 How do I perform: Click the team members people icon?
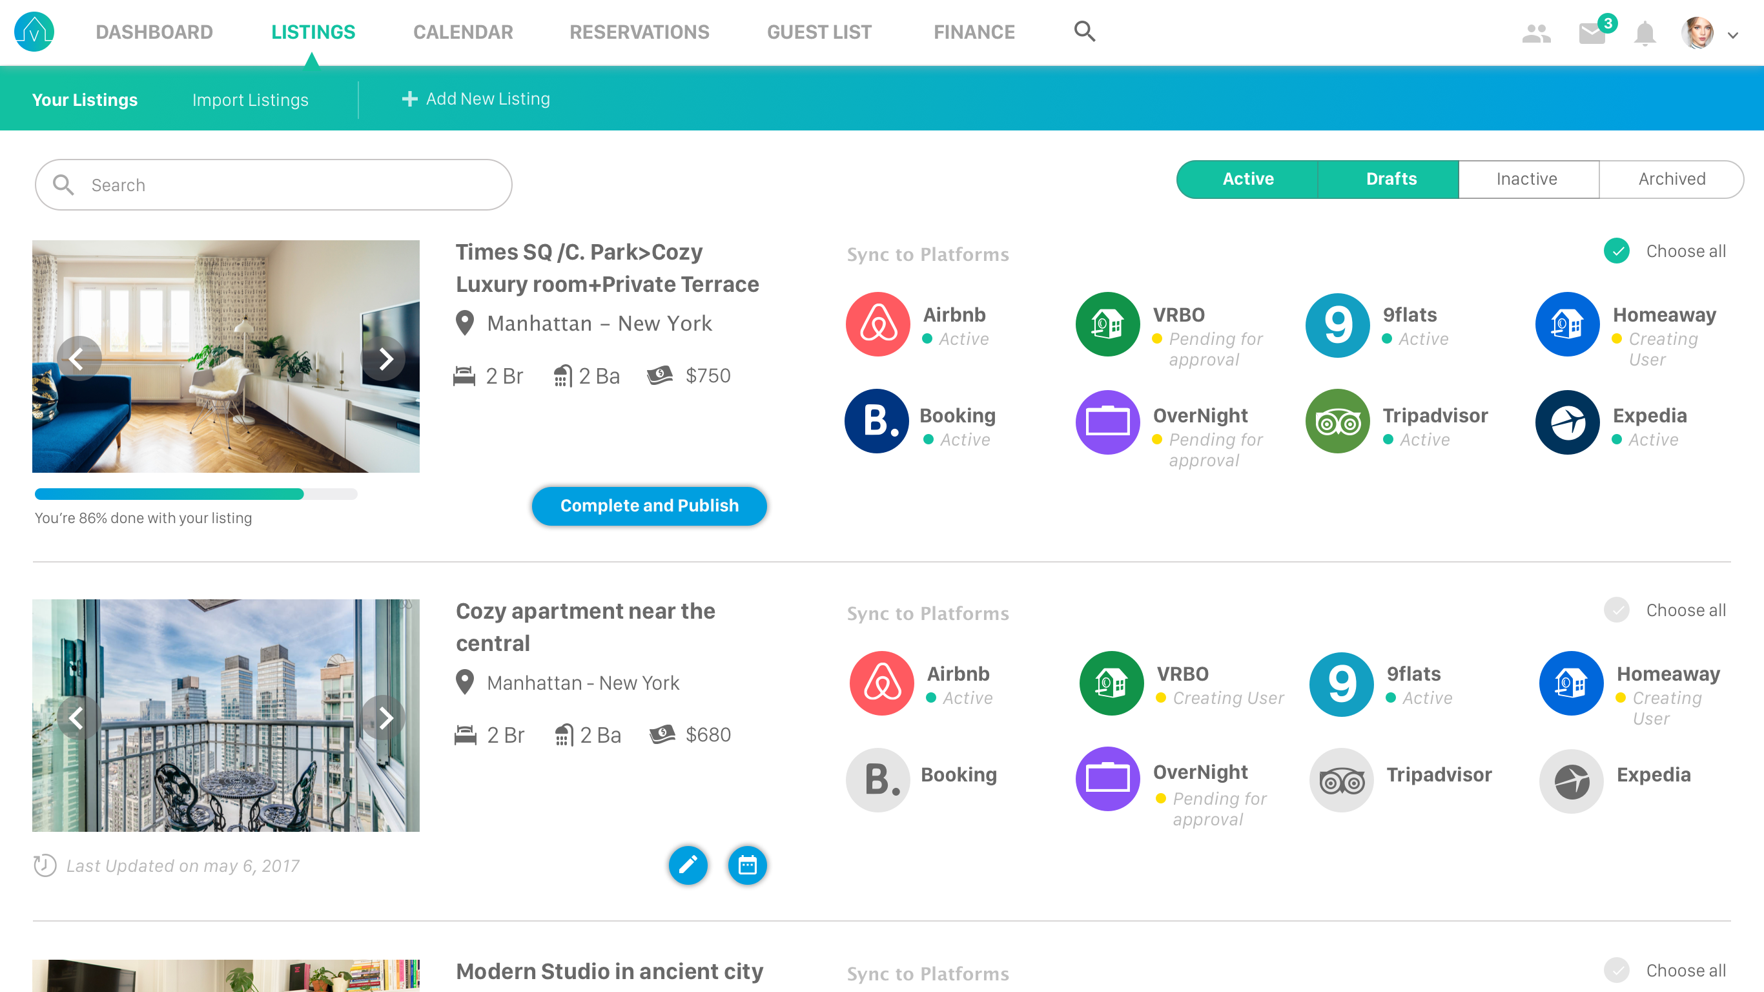click(1536, 33)
